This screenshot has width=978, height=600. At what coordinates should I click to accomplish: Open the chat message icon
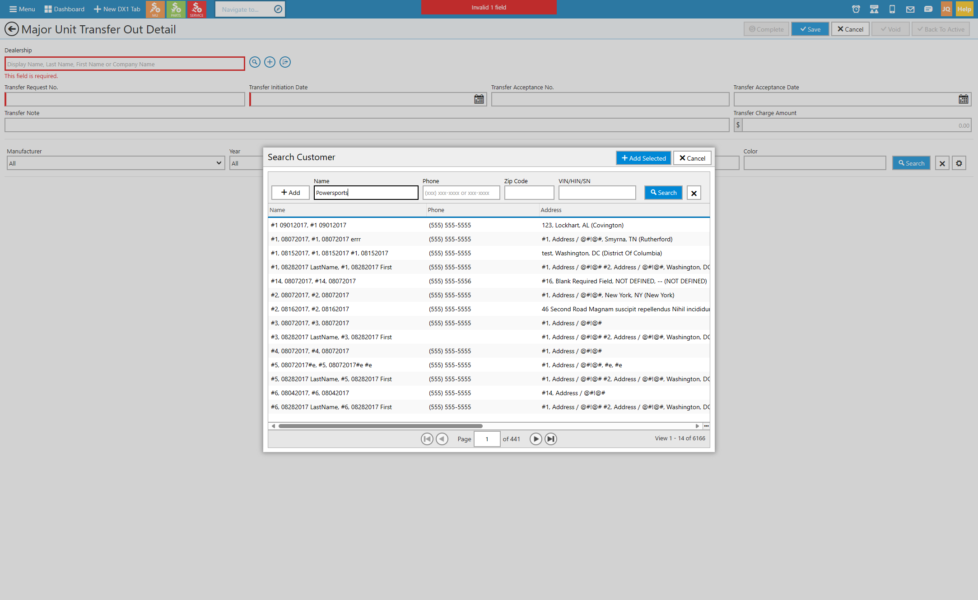928,9
